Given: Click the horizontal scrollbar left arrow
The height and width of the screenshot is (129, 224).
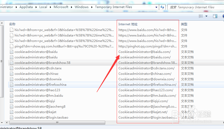Looking at the screenshot, I should click(7, 122).
